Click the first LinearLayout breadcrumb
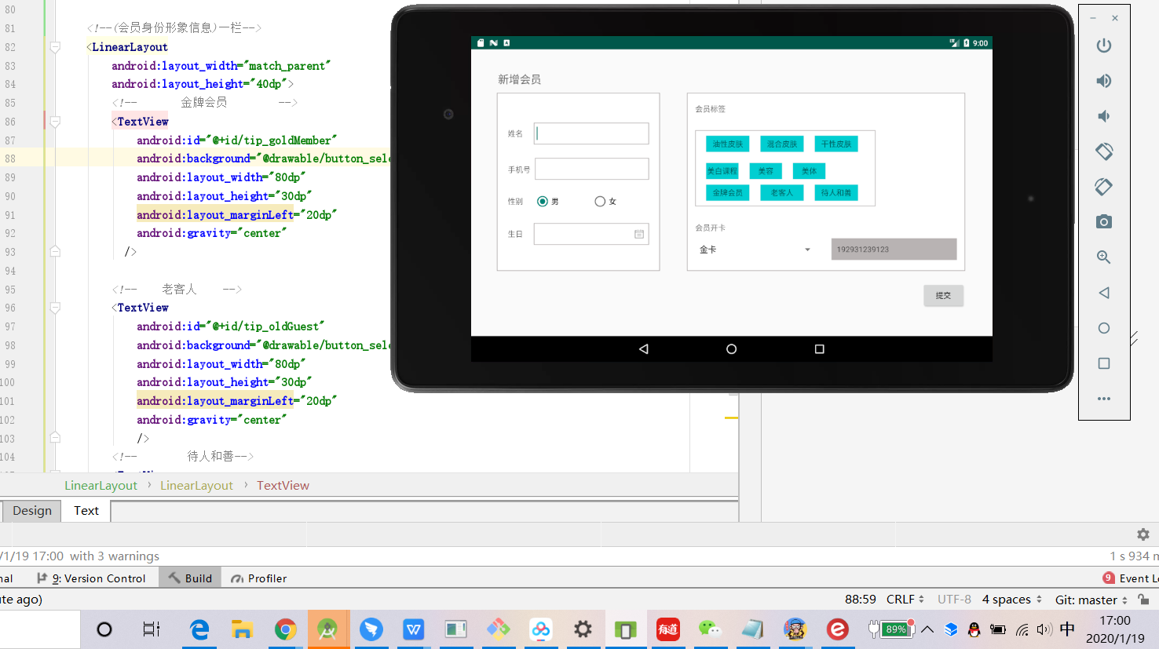The width and height of the screenshot is (1159, 649). coord(101,486)
